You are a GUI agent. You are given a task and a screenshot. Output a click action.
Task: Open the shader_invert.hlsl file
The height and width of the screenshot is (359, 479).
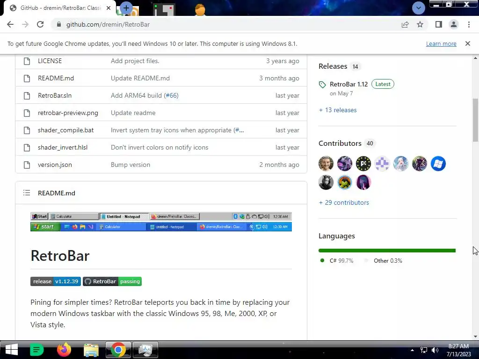tap(63, 147)
